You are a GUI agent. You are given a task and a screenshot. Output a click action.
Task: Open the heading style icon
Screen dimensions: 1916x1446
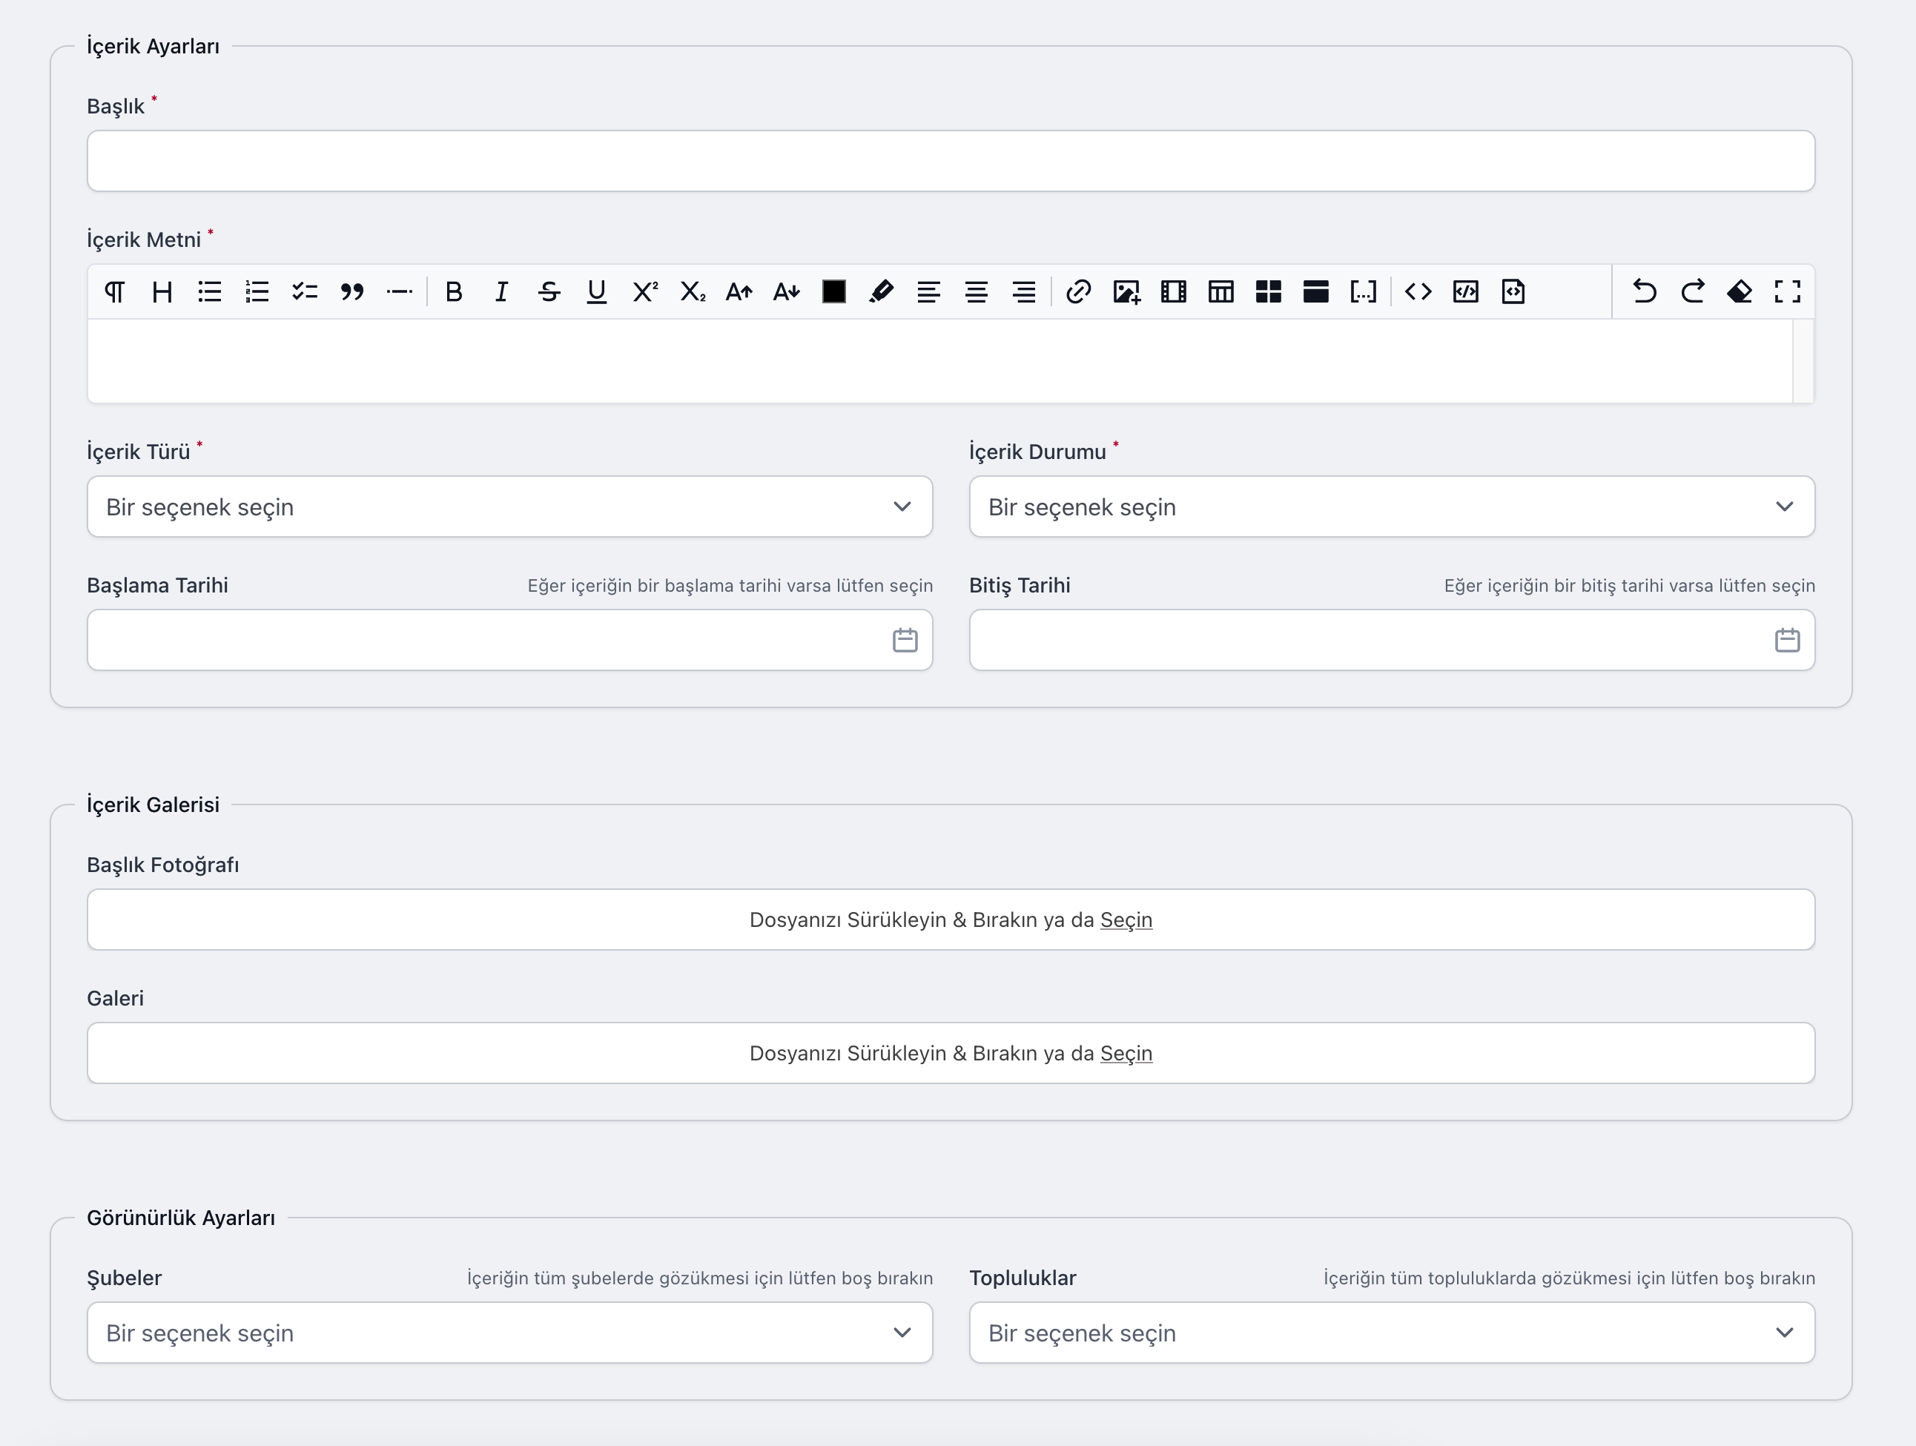(x=162, y=292)
